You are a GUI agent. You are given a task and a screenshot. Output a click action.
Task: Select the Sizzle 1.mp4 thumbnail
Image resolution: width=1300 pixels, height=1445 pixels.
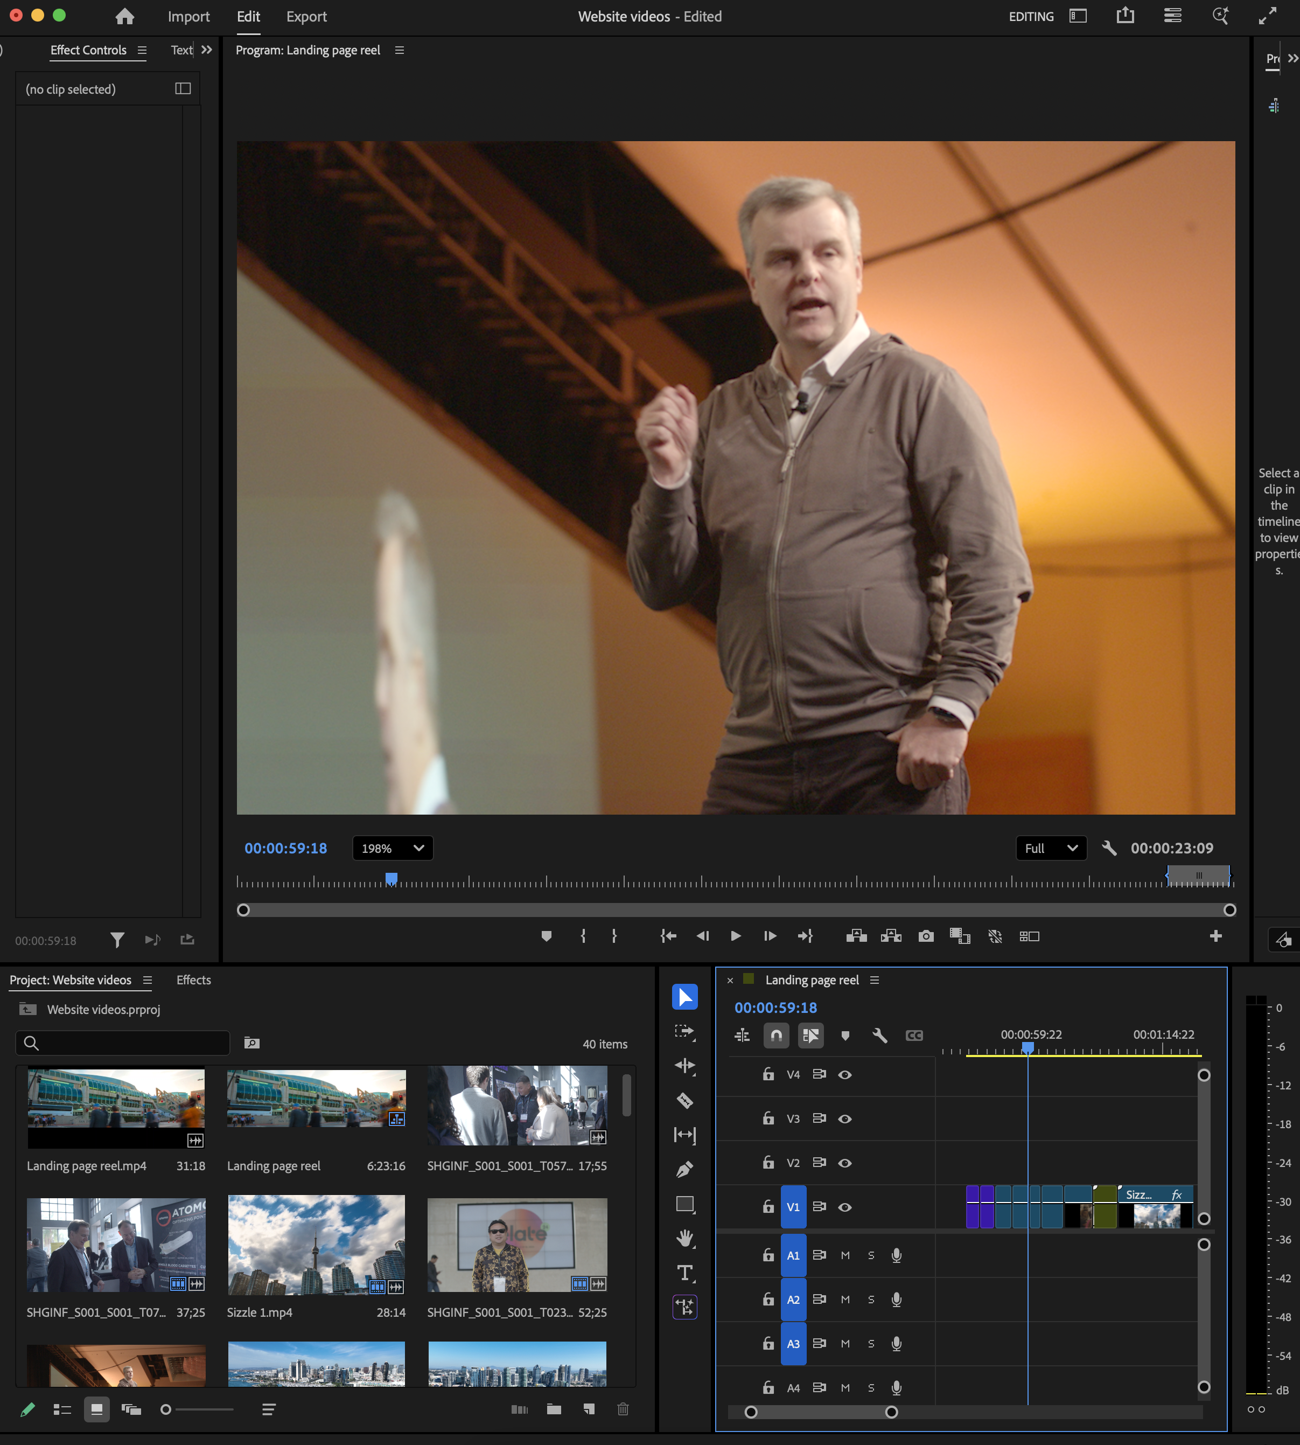click(317, 1245)
